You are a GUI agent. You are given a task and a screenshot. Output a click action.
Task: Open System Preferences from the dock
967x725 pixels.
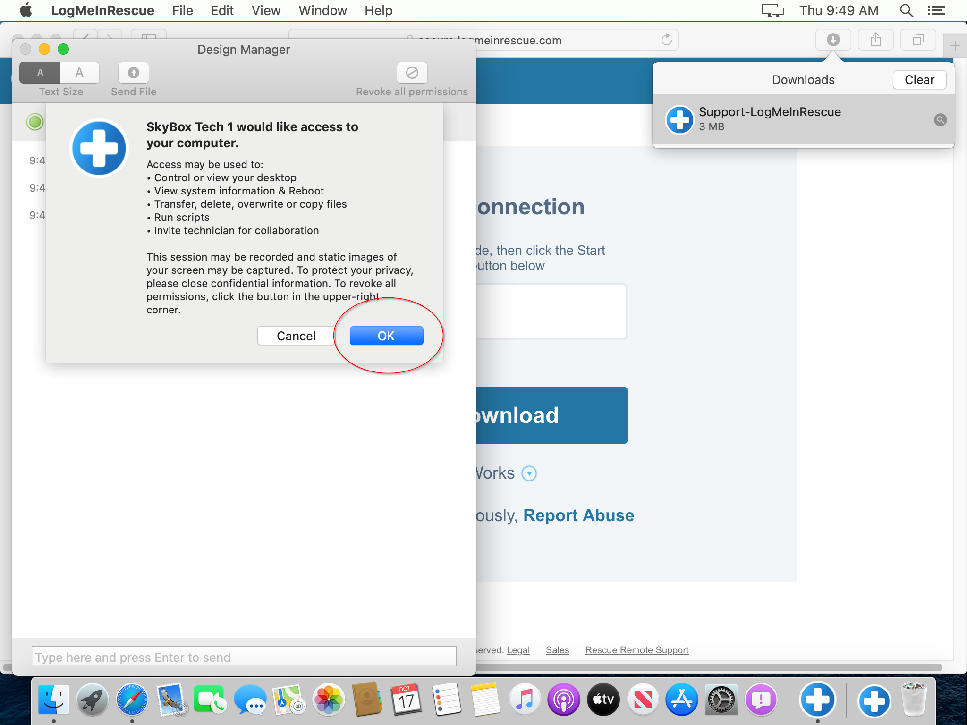(721, 700)
